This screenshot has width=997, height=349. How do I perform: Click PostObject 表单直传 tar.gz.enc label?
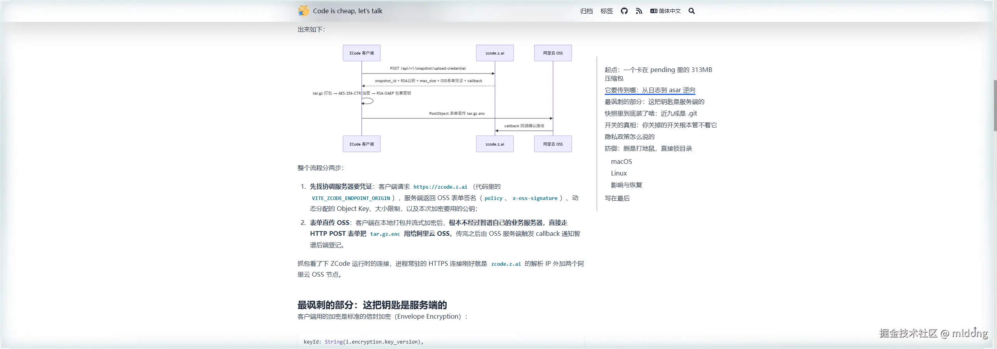[457, 113]
